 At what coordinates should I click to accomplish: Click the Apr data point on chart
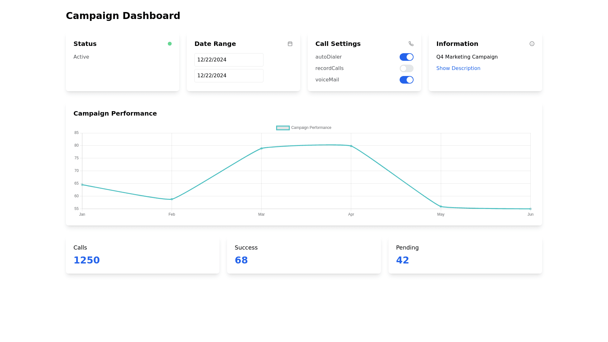click(x=351, y=146)
